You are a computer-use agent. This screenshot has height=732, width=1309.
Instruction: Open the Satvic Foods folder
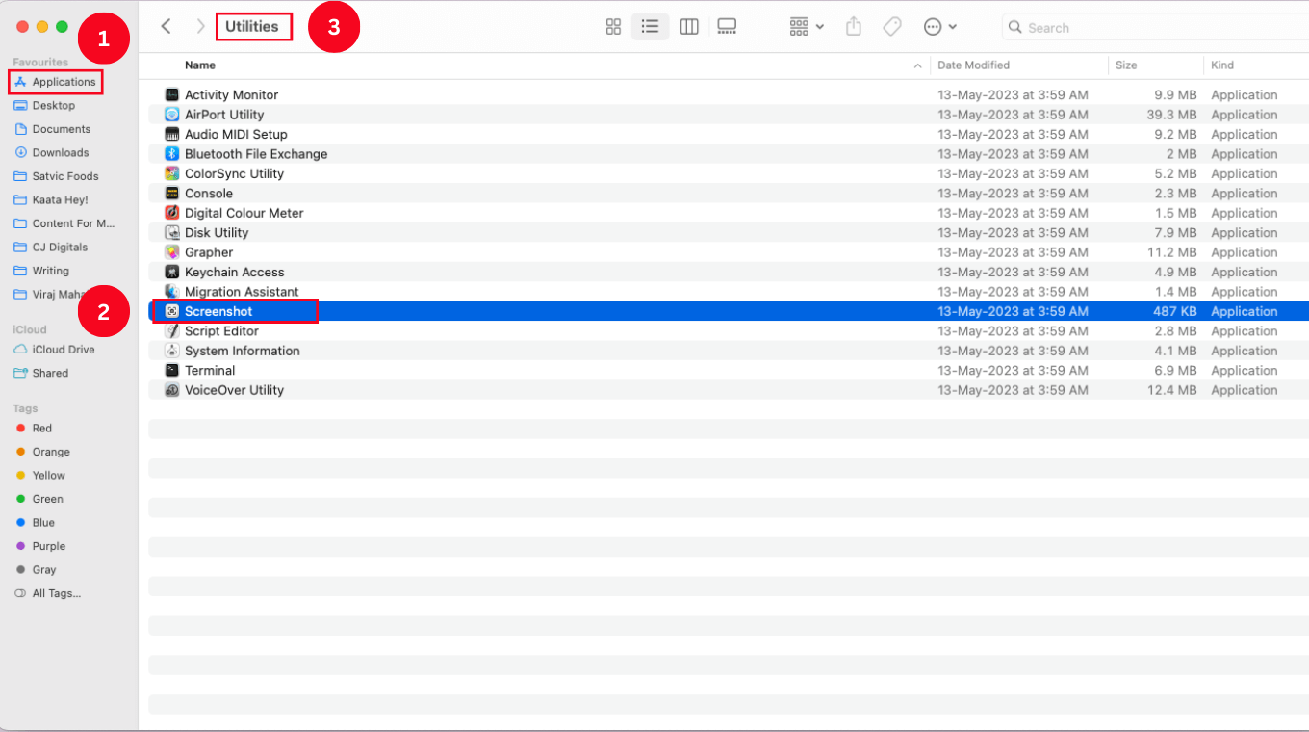pyautogui.click(x=57, y=176)
